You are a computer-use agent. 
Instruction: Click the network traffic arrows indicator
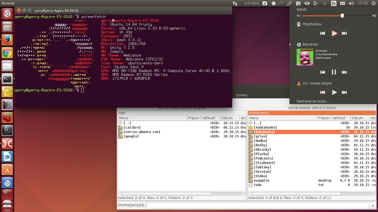[235, 3]
